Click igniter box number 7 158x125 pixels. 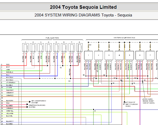tap(150, 55)
